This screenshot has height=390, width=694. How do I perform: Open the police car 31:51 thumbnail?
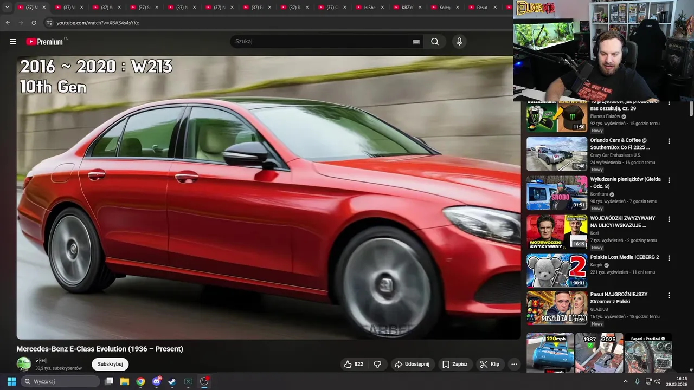pyautogui.click(x=557, y=192)
